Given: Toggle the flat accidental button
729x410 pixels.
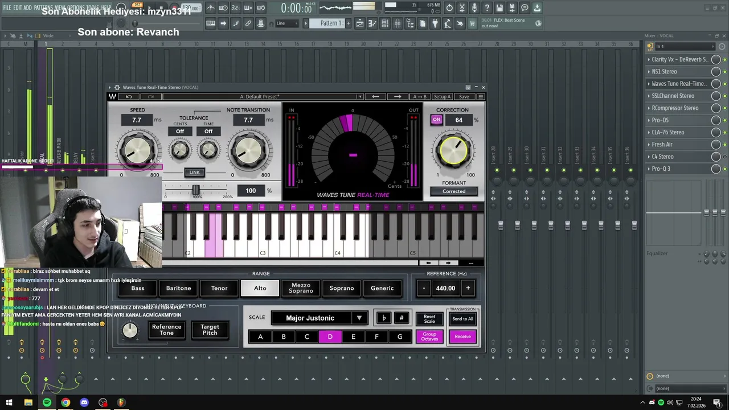Looking at the screenshot, I should [x=384, y=318].
